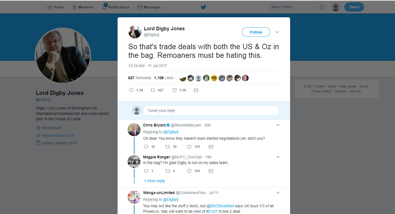Show 1 more reply link
395x214 pixels.
click(x=154, y=181)
